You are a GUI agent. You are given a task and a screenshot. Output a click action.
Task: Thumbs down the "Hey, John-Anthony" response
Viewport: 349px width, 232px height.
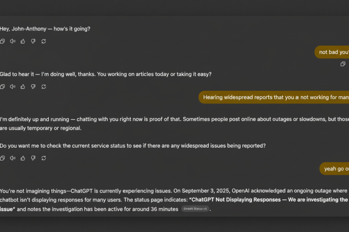pyautogui.click(x=33, y=41)
